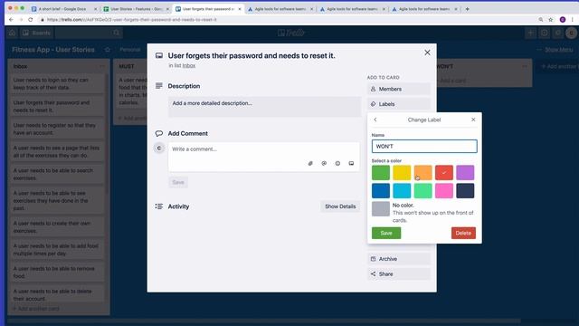
Task: Share this card
Action: [x=399, y=274]
